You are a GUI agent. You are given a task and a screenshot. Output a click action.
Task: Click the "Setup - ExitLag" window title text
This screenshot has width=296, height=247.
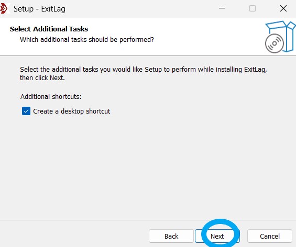click(x=39, y=9)
